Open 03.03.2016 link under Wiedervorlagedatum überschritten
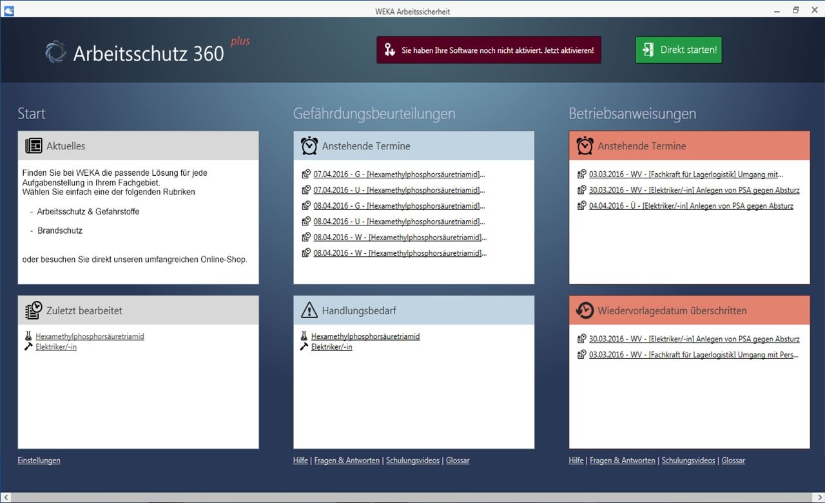Viewport: 825px width, 503px height. [694, 355]
